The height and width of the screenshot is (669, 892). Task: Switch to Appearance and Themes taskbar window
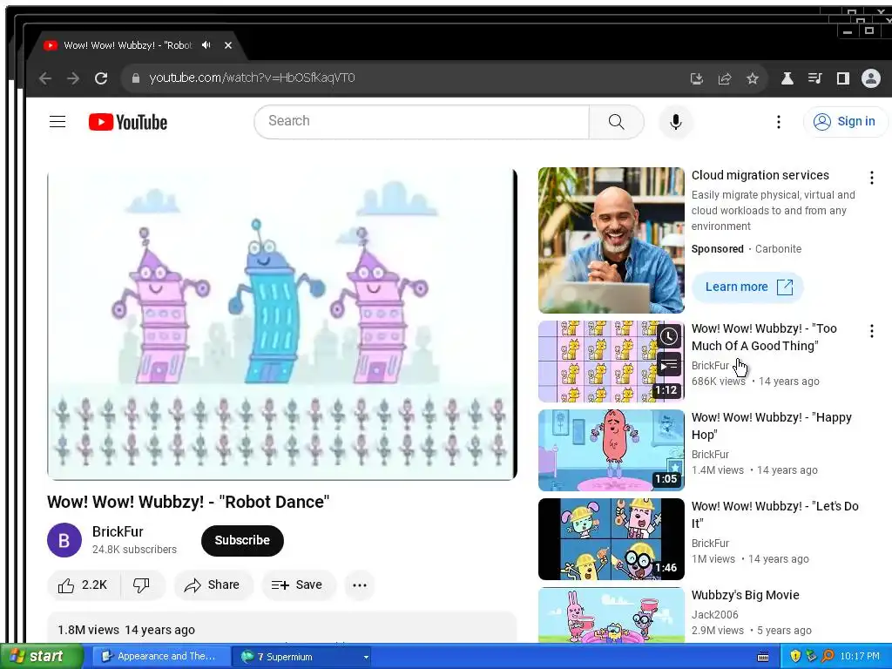pyautogui.click(x=160, y=657)
